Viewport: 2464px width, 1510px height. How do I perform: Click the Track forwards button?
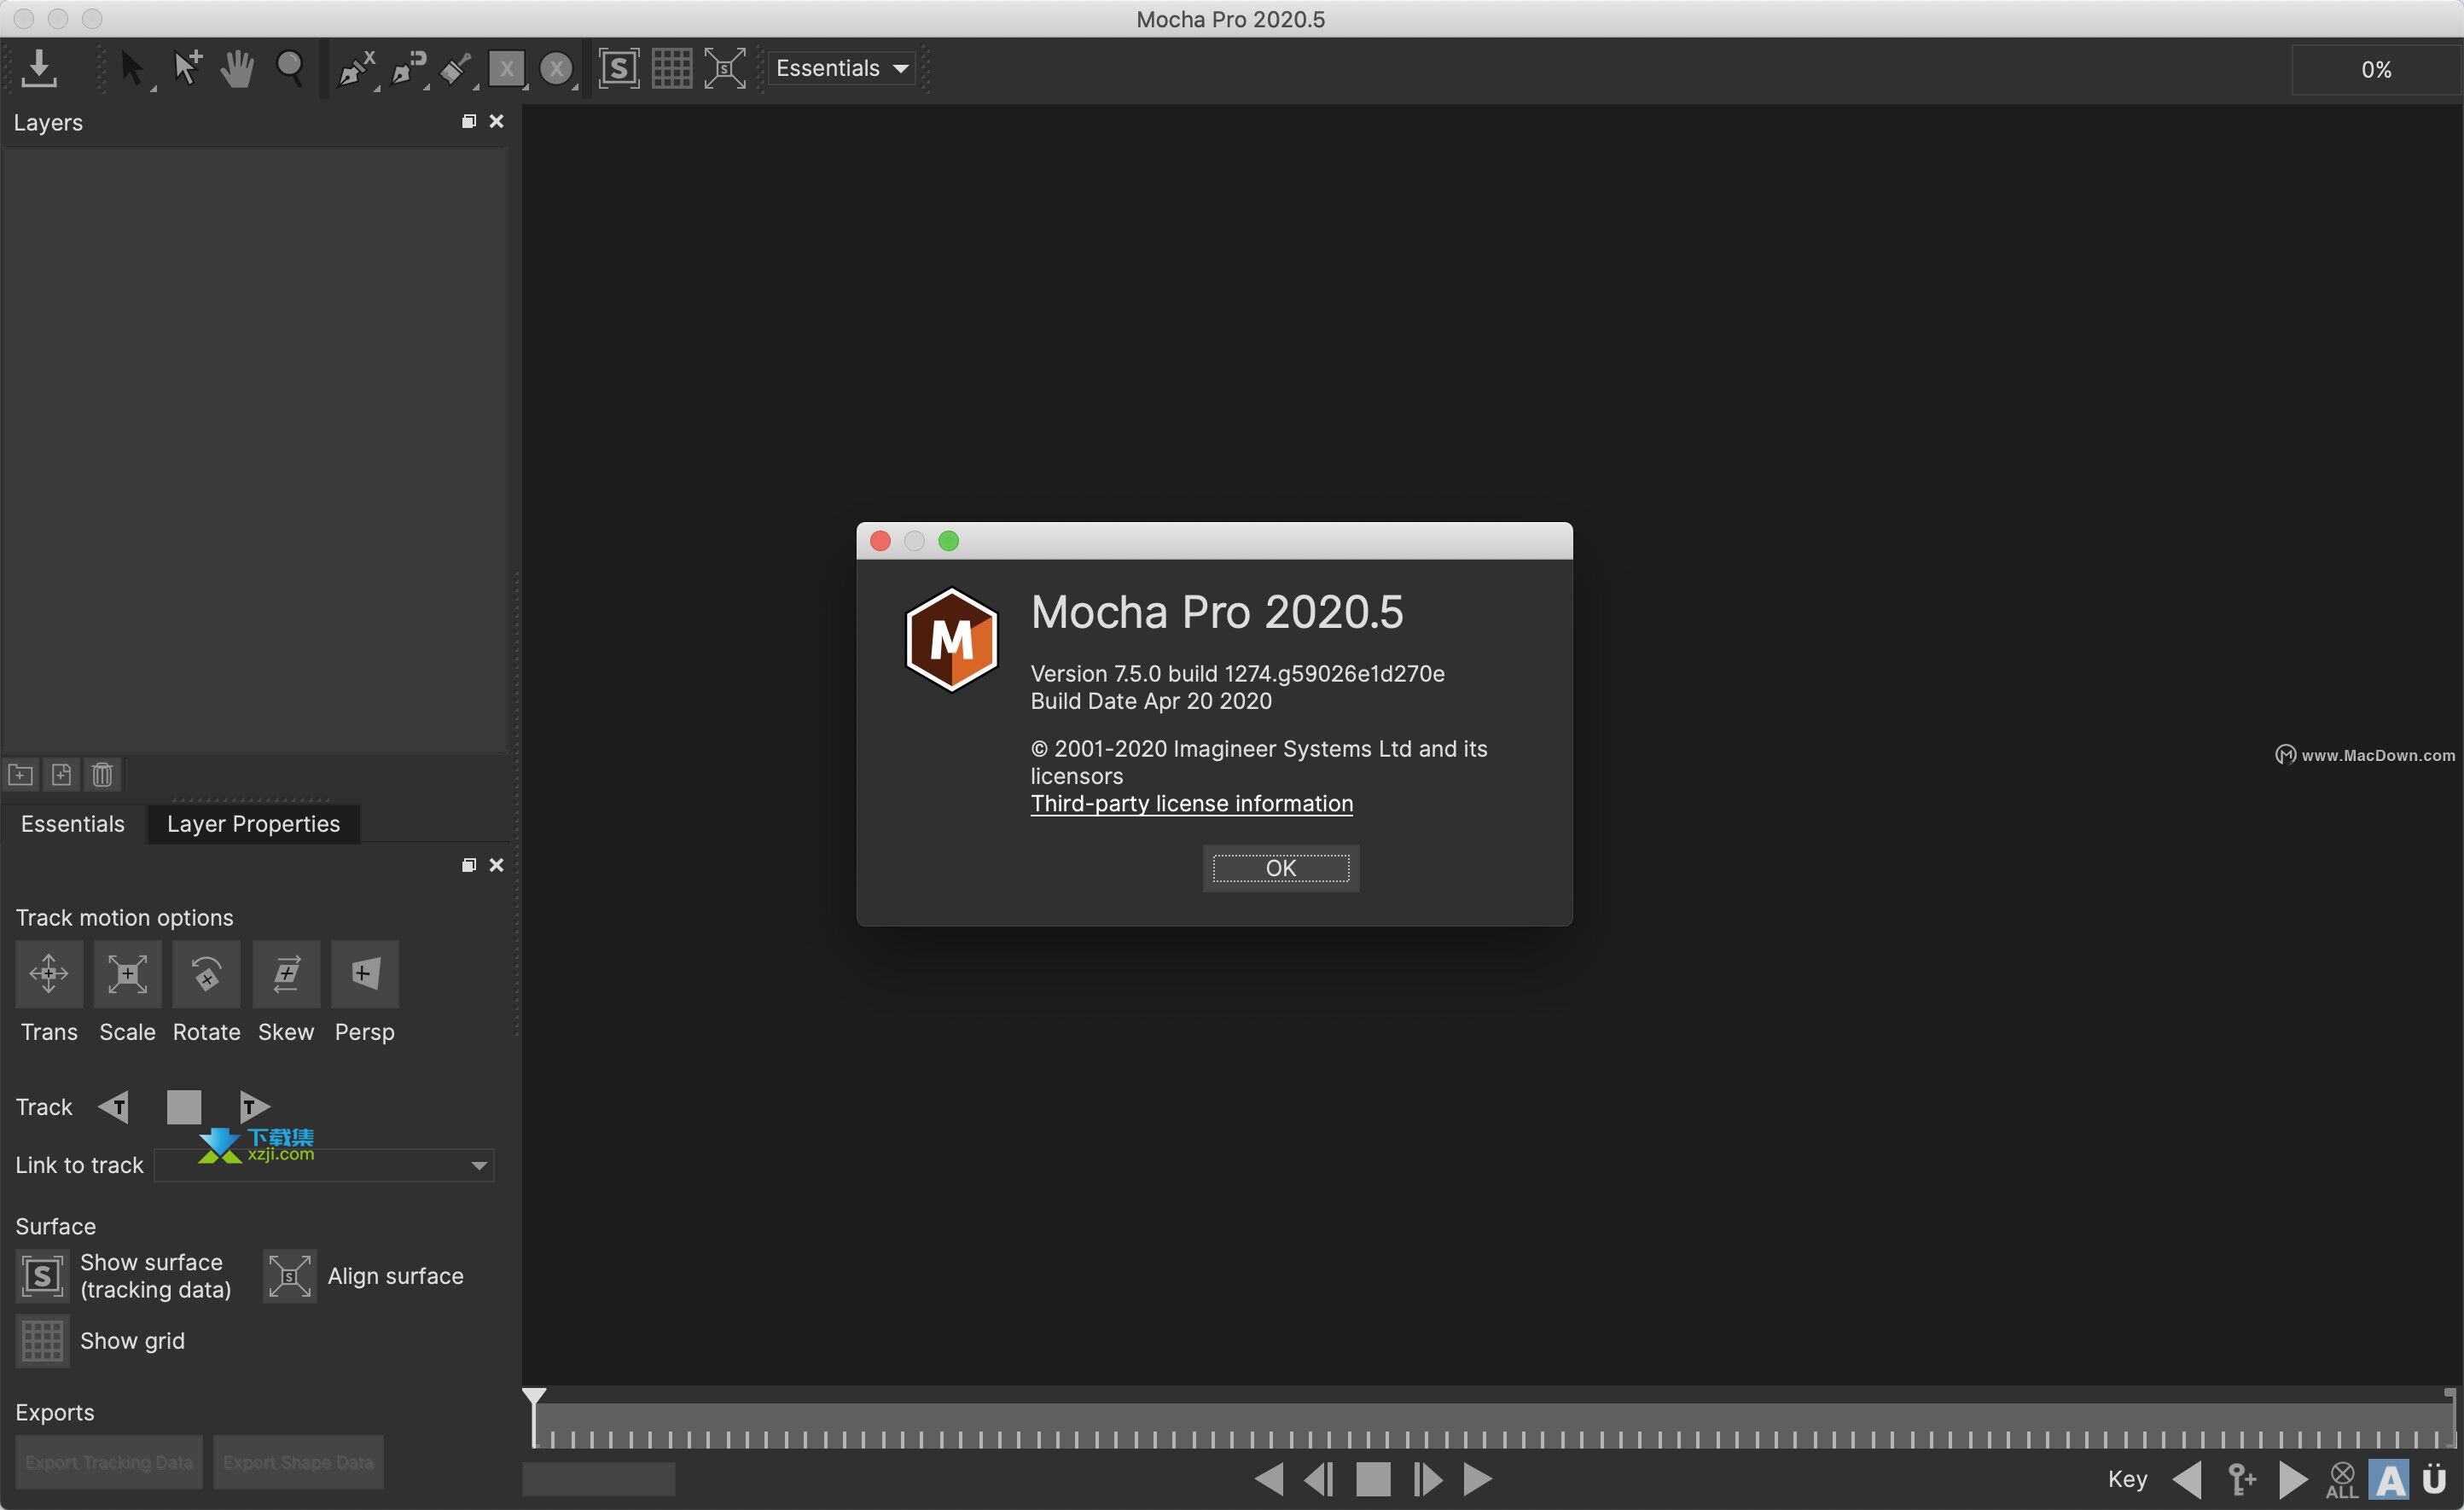click(254, 1107)
